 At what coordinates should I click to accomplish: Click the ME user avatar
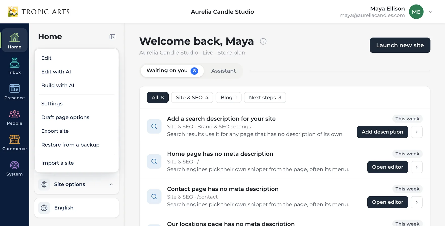[416, 12]
